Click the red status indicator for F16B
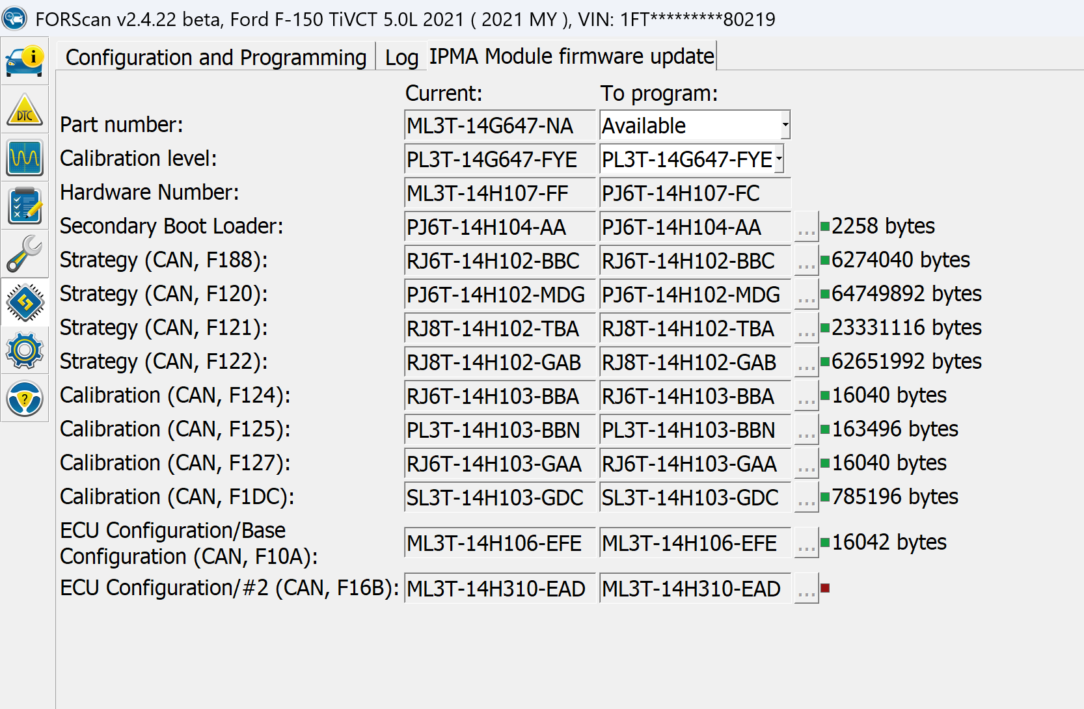The width and height of the screenshot is (1084, 709). point(825,588)
